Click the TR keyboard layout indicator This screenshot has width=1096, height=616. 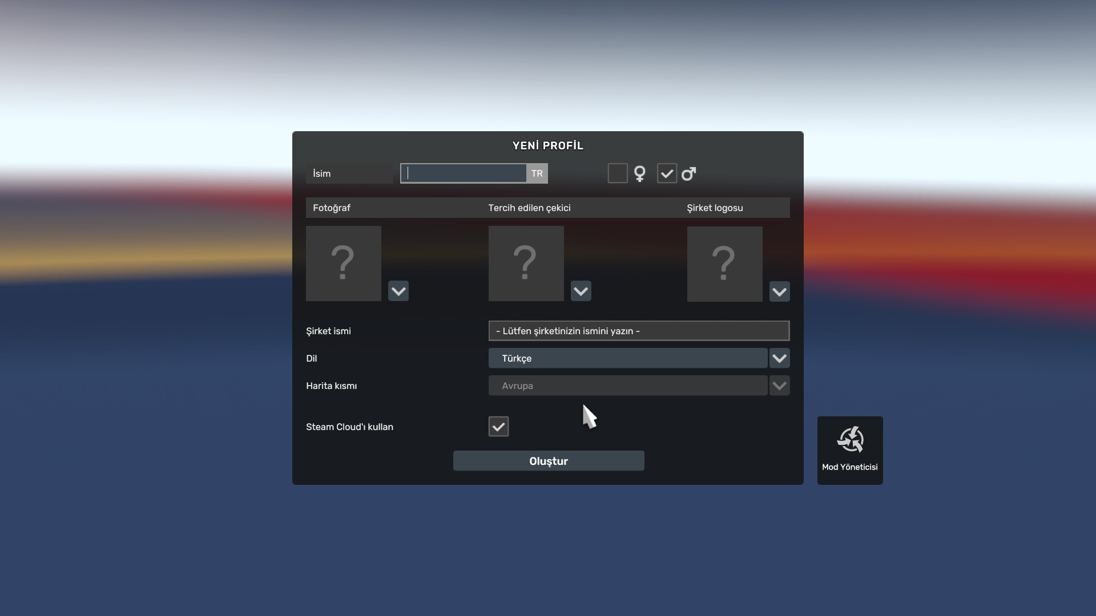pyautogui.click(x=537, y=173)
